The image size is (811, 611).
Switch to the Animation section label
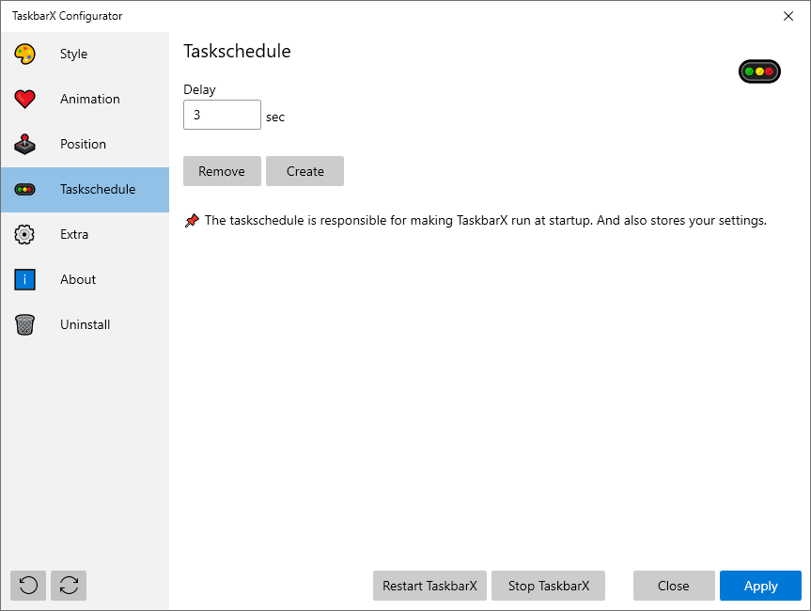pyautogui.click(x=90, y=99)
